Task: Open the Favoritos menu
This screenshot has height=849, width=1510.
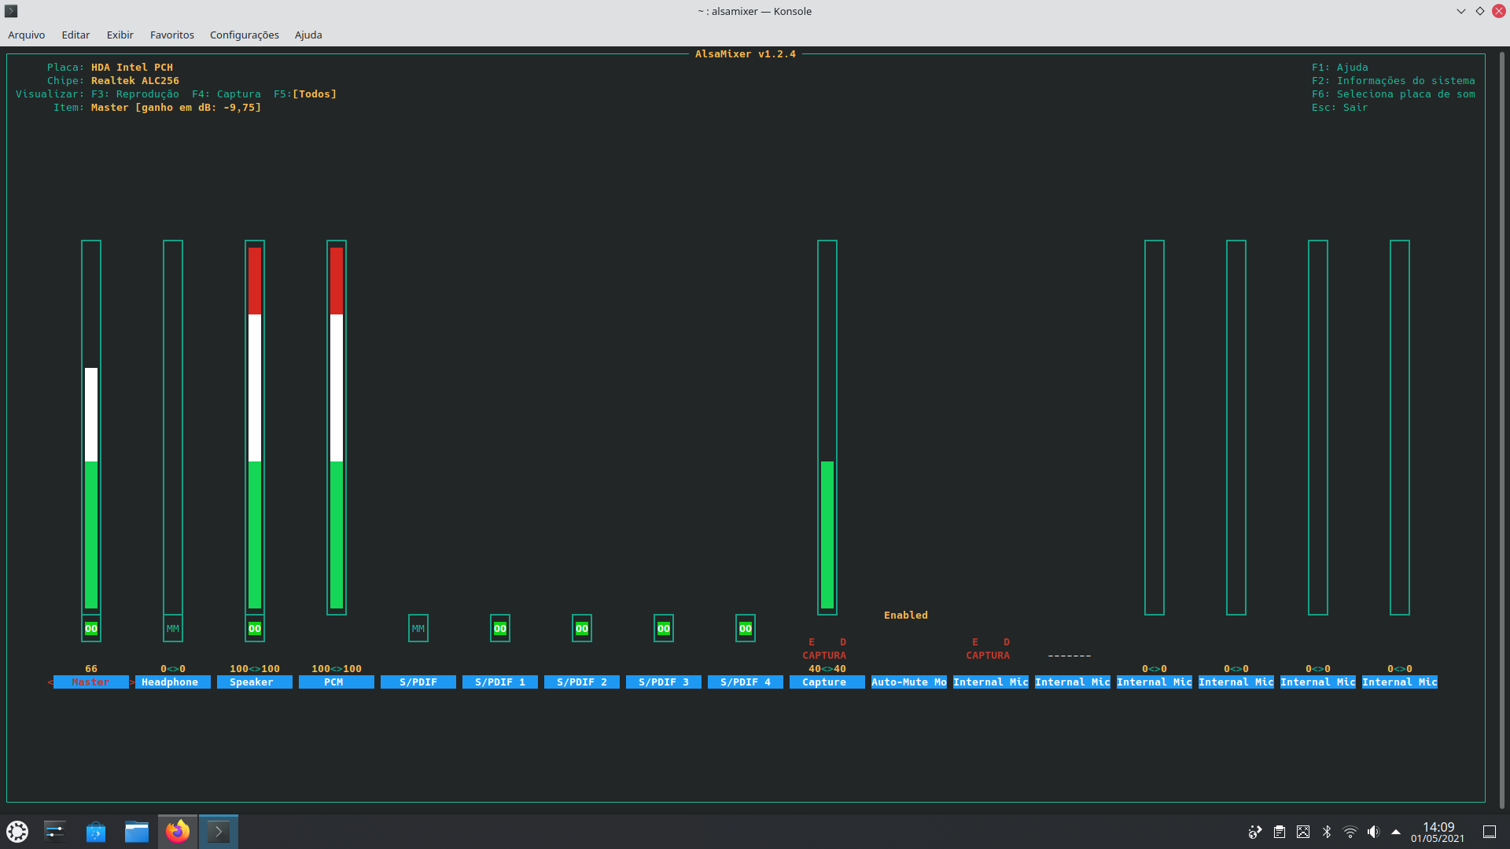Action: tap(172, 35)
